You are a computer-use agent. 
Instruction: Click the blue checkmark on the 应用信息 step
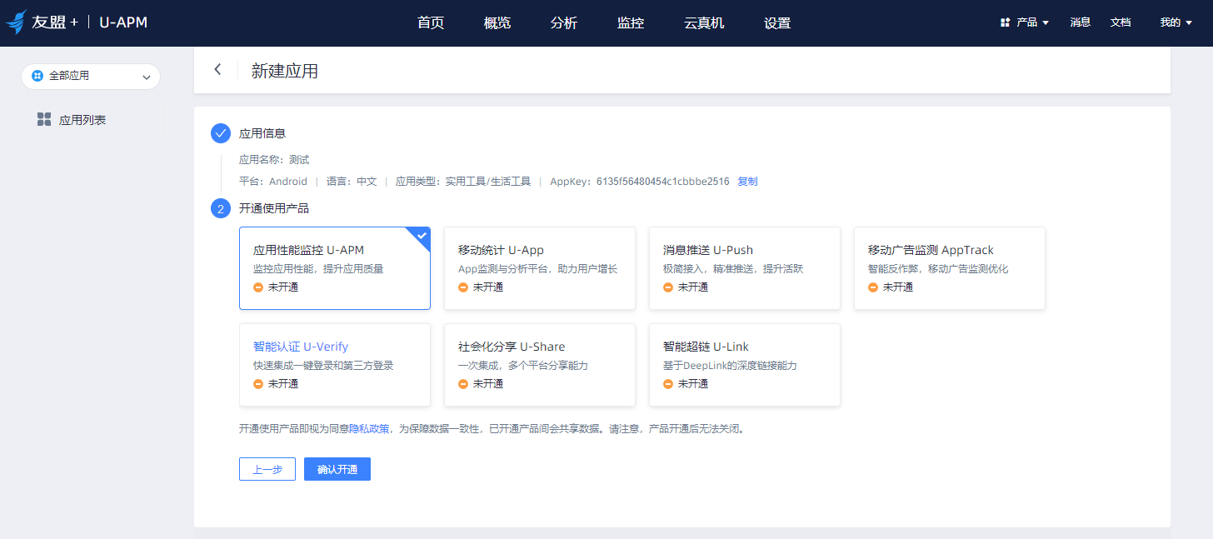pyautogui.click(x=220, y=132)
